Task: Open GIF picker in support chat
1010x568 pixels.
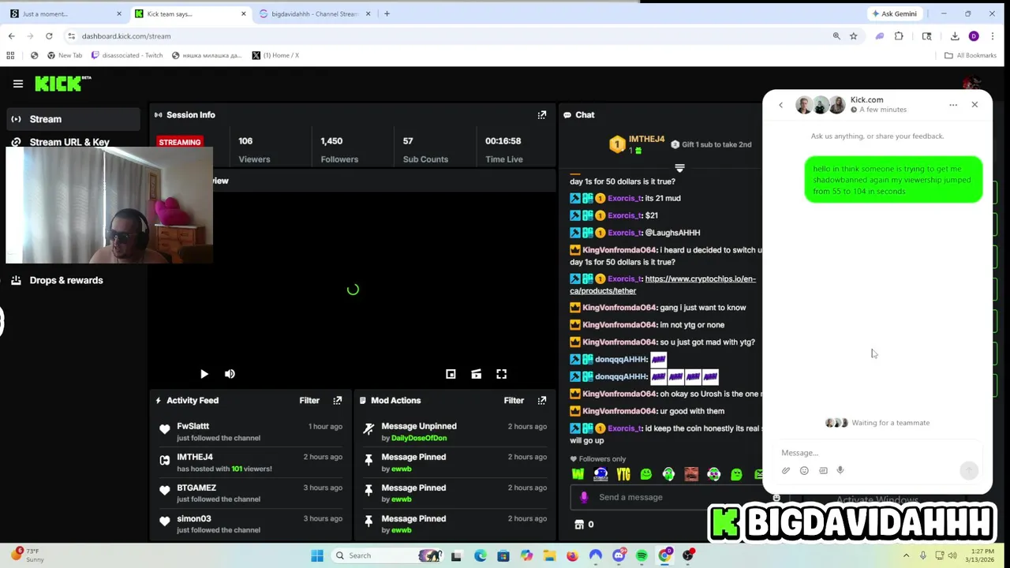Action: pos(823,471)
